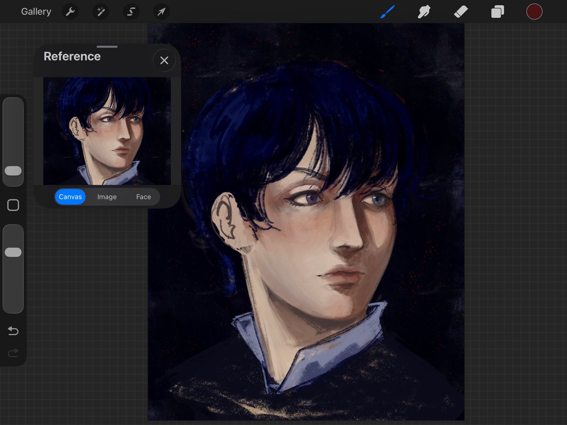The image size is (567, 425).
Task: Return to the Gallery
Action: click(x=36, y=12)
